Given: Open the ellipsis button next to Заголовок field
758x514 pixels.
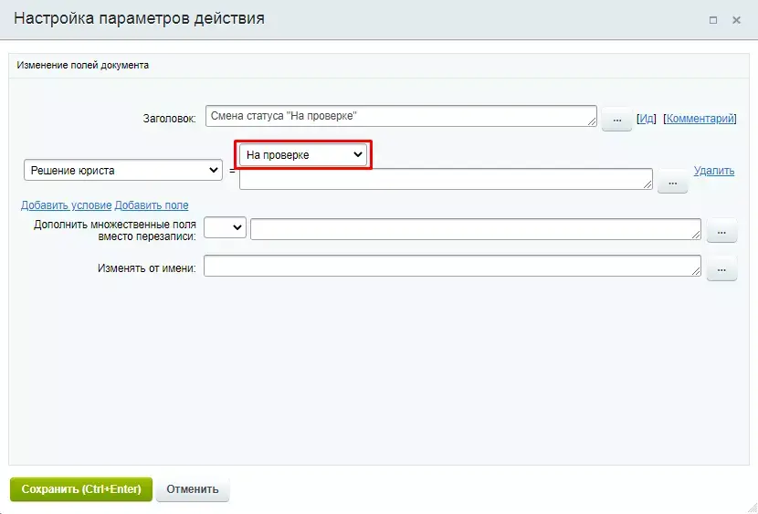Looking at the screenshot, I should click(616, 120).
